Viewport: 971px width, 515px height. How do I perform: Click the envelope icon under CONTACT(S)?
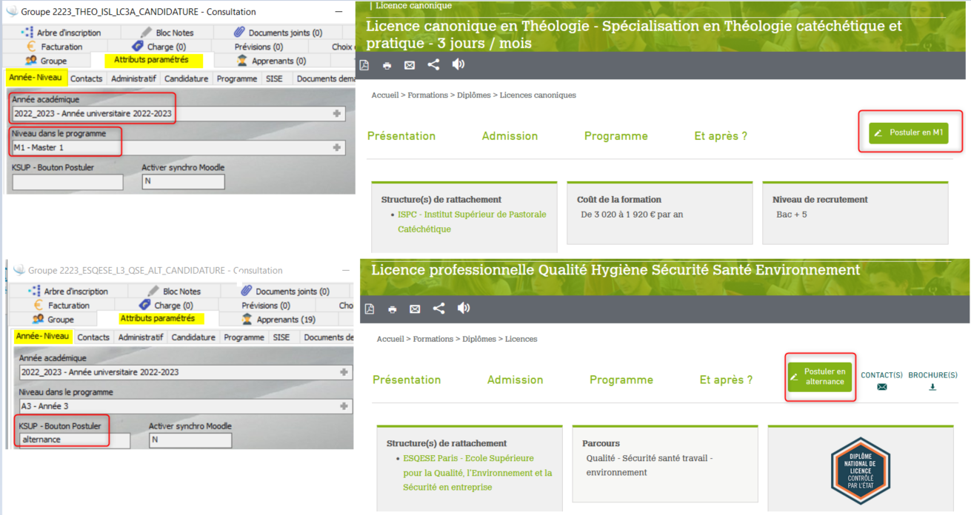click(x=881, y=387)
